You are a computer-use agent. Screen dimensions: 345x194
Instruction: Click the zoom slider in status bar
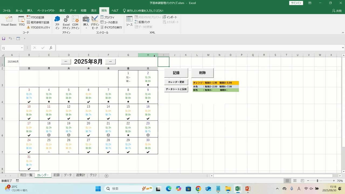click(318, 181)
